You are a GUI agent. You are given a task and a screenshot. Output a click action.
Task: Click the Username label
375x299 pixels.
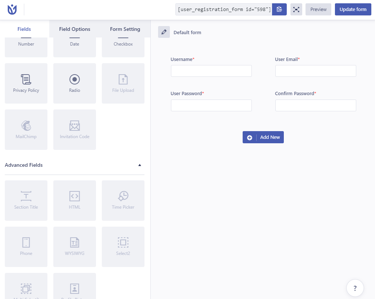tap(182, 59)
